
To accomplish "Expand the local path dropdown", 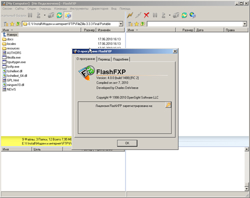I will point(121,24).
